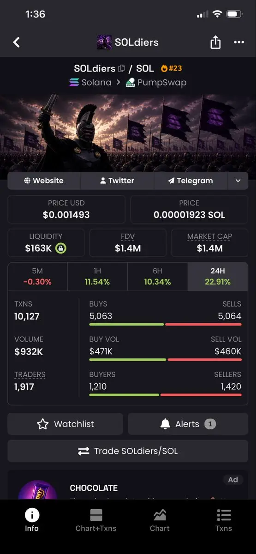The width and height of the screenshot is (256, 554).
Task: Tap the PumpSwap DEX icon
Action: click(130, 83)
